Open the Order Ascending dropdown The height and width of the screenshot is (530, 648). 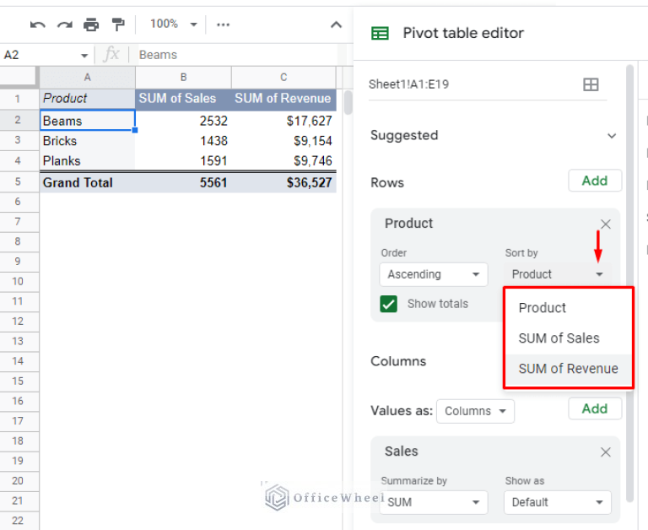pyautogui.click(x=434, y=274)
